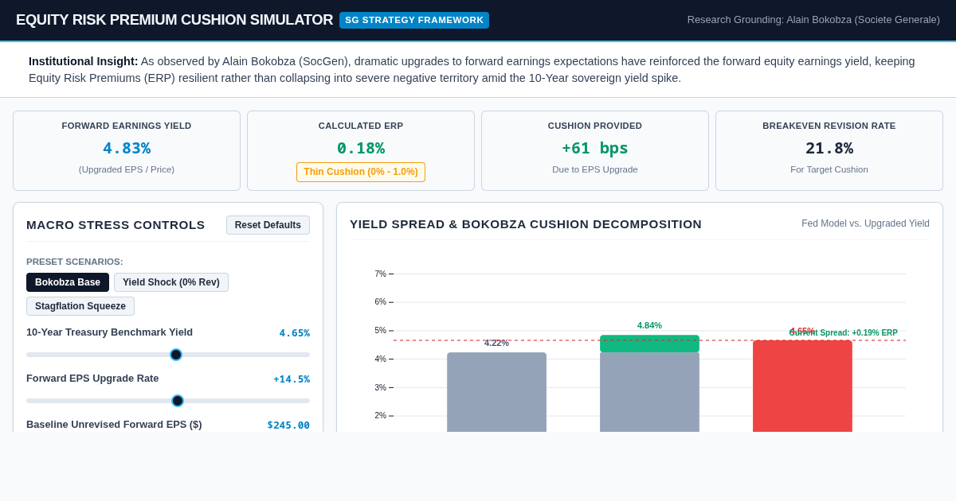The width and height of the screenshot is (956, 501).
Task: Click the Thin Cushion (0% - 1.0%) badge
Action: pos(361,172)
